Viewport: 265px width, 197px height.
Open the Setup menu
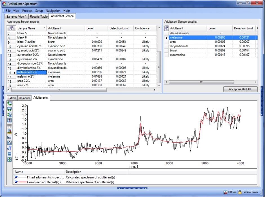(x=39, y=11)
